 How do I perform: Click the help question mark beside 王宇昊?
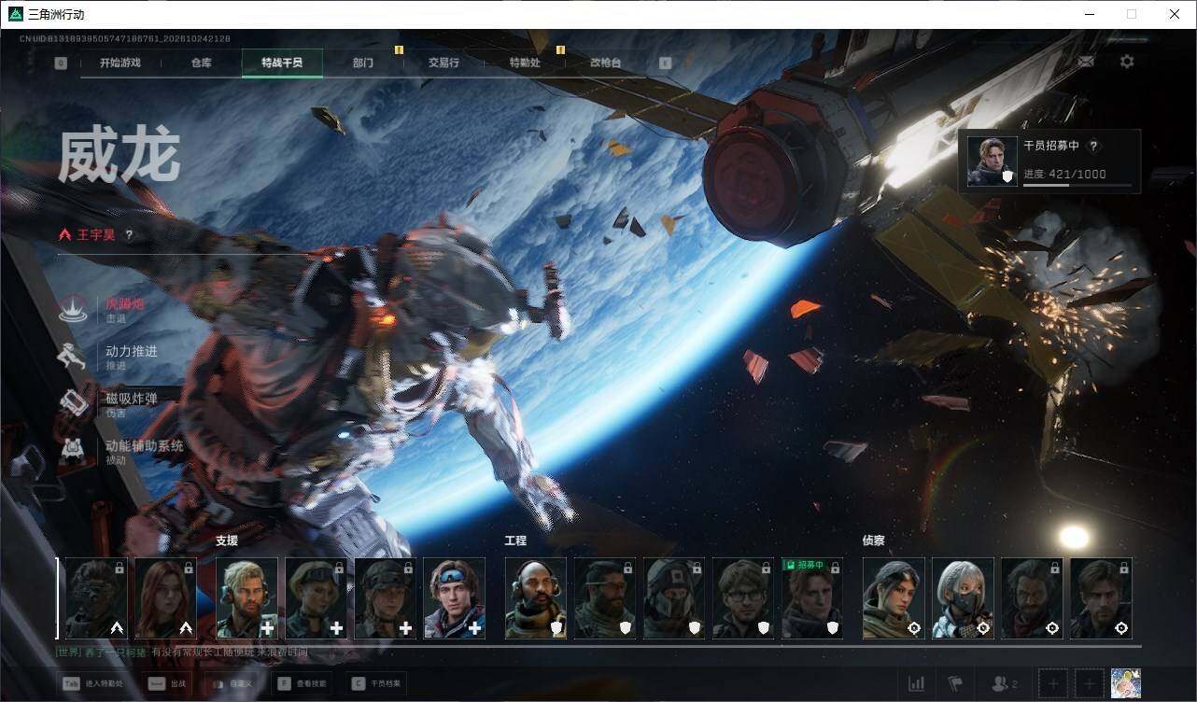coord(129,235)
